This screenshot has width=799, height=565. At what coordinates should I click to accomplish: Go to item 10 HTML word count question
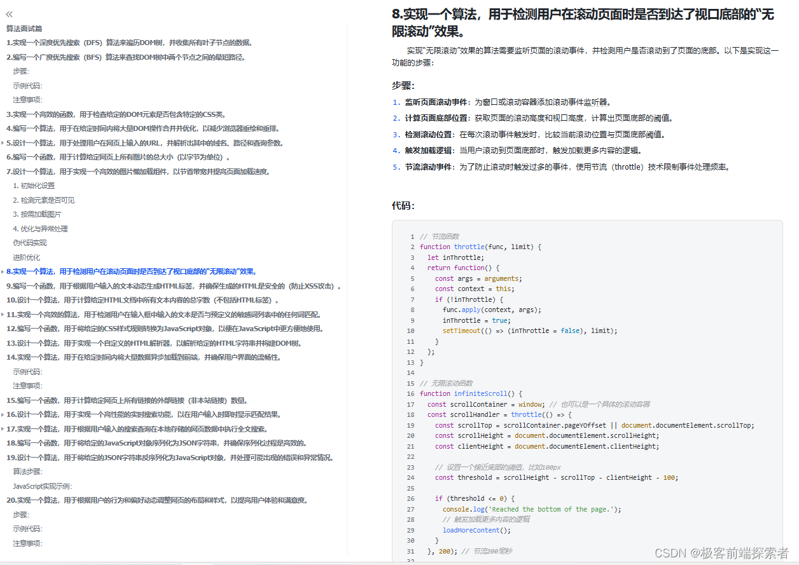(x=142, y=300)
